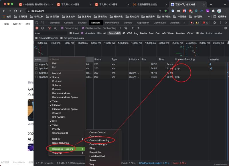
Task: Toggle the network filter funnel icon
Action: [x=50, y=28]
